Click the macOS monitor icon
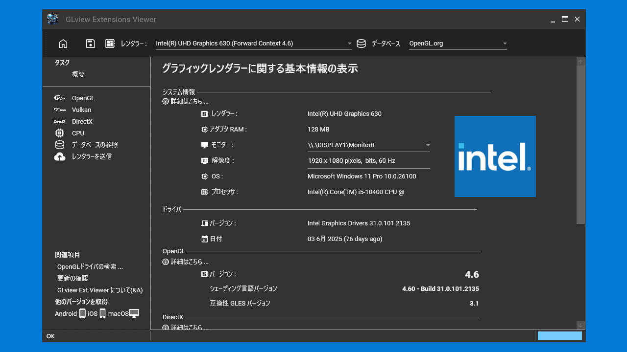The height and width of the screenshot is (352, 627). click(x=134, y=313)
